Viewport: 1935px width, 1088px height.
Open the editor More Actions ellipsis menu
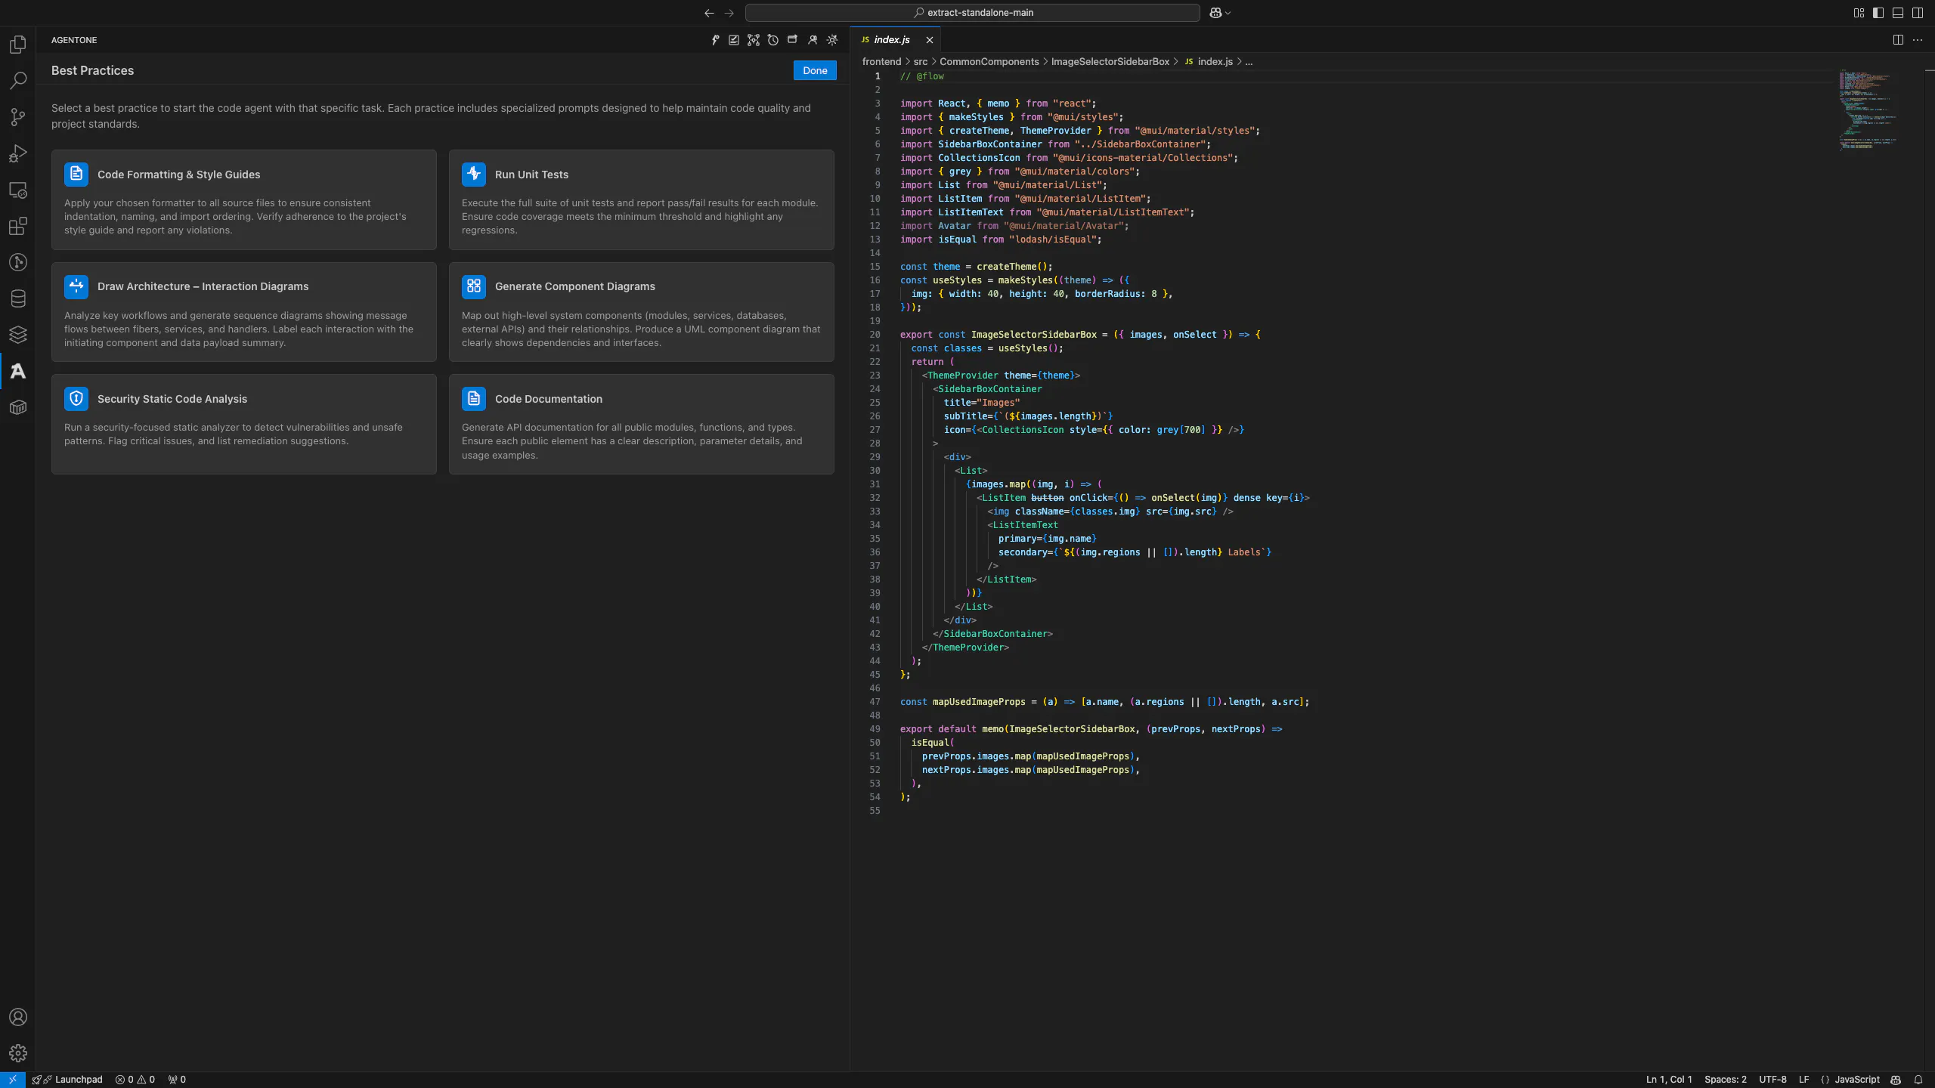pos(1918,40)
